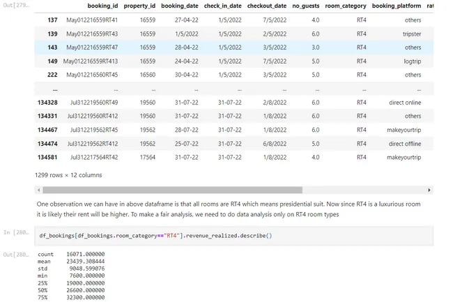Click the booking_date column header
The image size is (453, 302).
click(180, 6)
